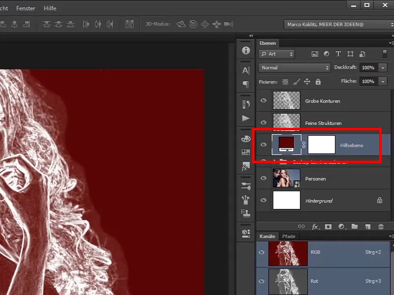The width and height of the screenshot is (394, 295).
Task: Toggle RGB channel visibility eye
Action: click(x=262, y=252)
